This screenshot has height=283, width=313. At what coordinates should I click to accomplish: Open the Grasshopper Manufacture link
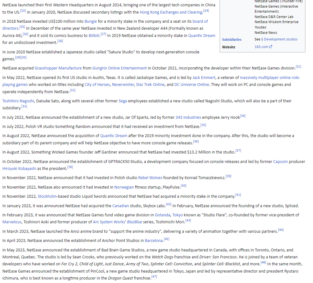point(58,68)
